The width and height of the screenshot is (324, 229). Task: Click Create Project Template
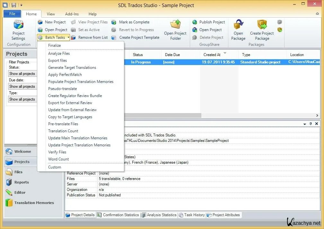(135, 37)
